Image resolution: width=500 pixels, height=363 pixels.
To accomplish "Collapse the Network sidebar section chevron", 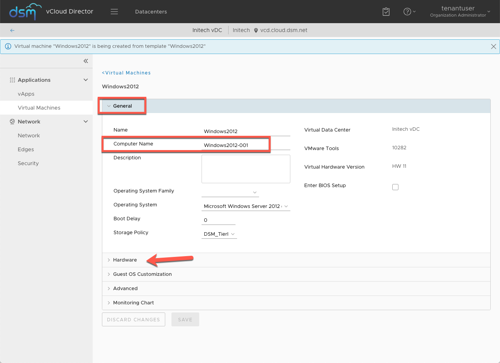I will click(86, 122).
